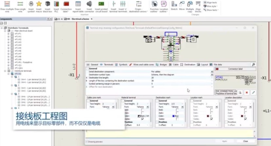The height and width of the screenshot is (146, 271).
Task: Switch to the Terminals tab
Action: pyautogui.click(x=107, y=65)
